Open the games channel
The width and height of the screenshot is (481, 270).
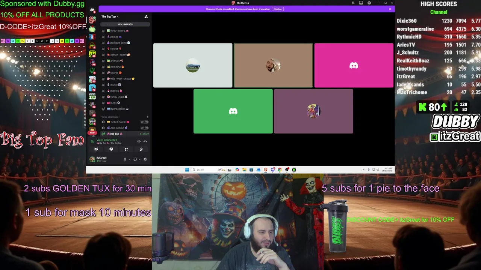click(125, 37)
